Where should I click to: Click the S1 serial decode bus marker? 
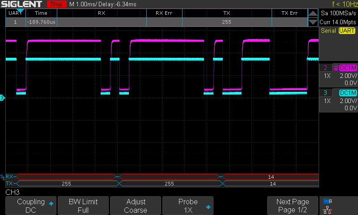tap(2, 176)
